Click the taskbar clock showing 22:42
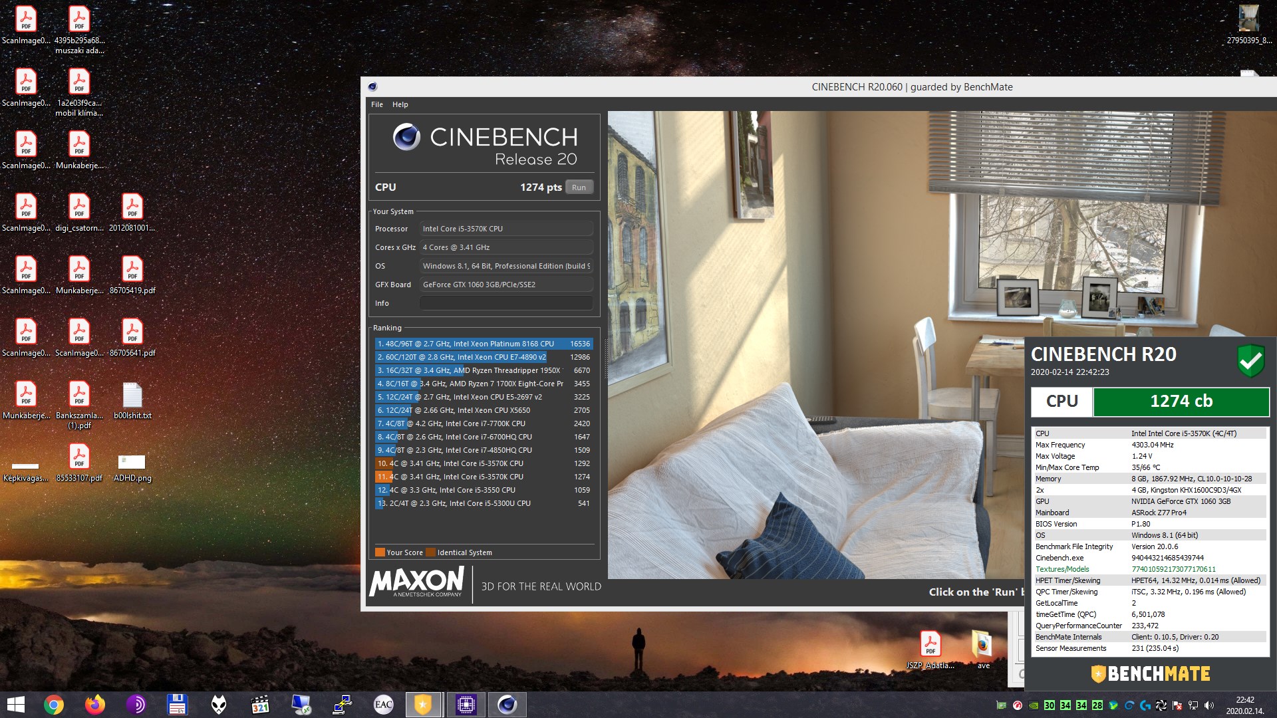The height and width of the screenshot is (718, 1277). [1245, 705]
